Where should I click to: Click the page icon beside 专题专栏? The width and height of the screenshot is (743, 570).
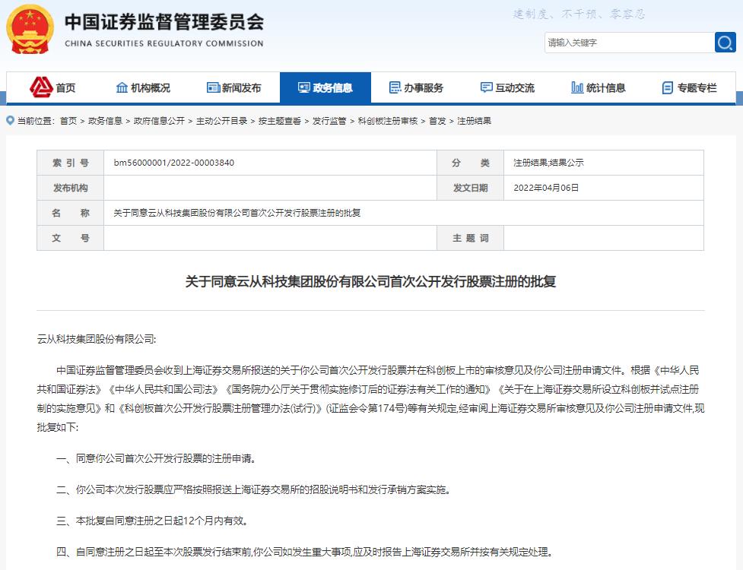click(x=667, y=87)
